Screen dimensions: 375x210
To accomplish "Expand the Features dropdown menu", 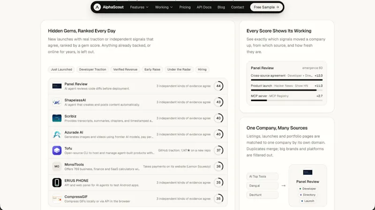I will [x=139, y=7].
